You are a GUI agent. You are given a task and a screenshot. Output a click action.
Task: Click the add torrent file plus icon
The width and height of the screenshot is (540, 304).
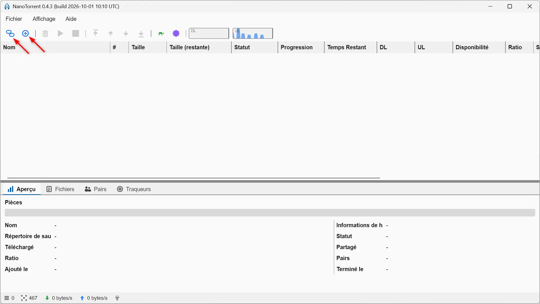[26, 33]
